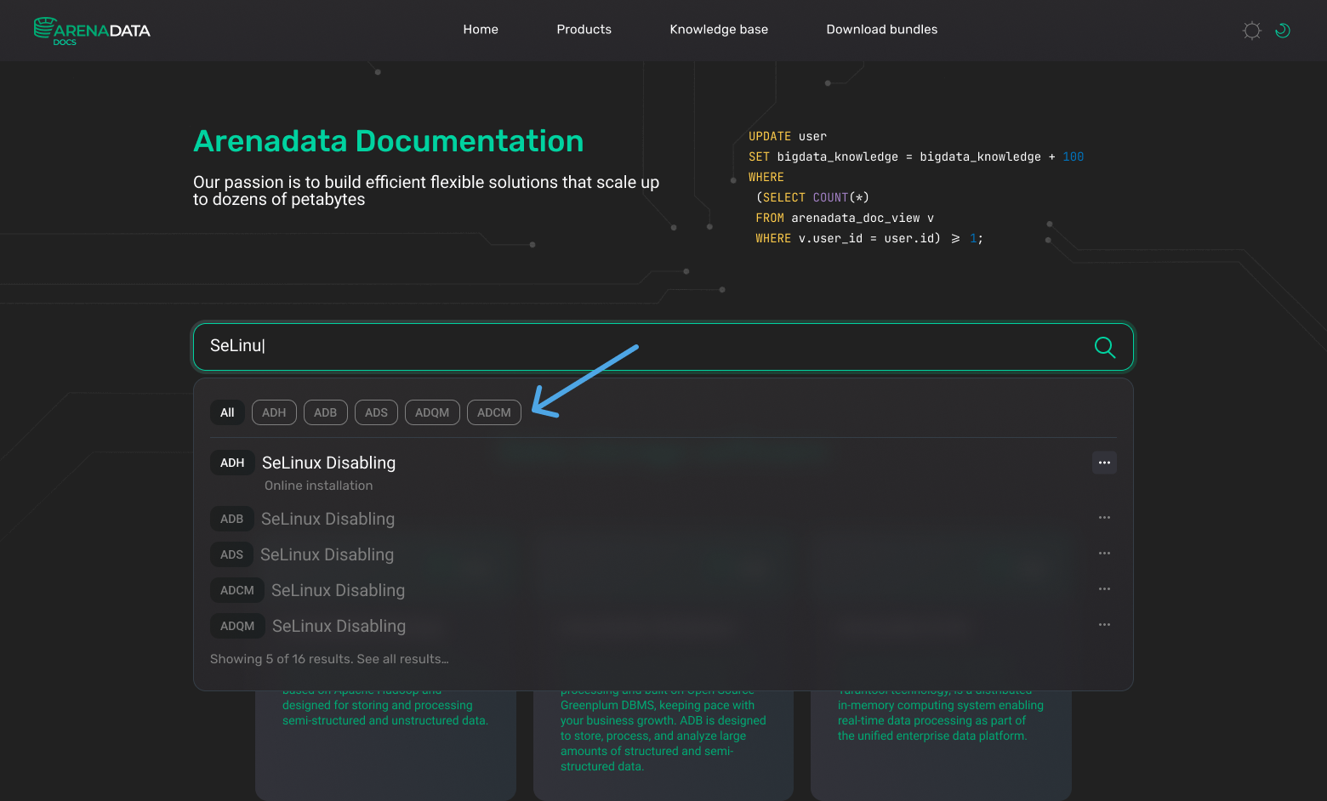Open more options for ADB SeLinux Disabling
1327x801 pixels.
pyautogui.click(x=1104, y=518)
